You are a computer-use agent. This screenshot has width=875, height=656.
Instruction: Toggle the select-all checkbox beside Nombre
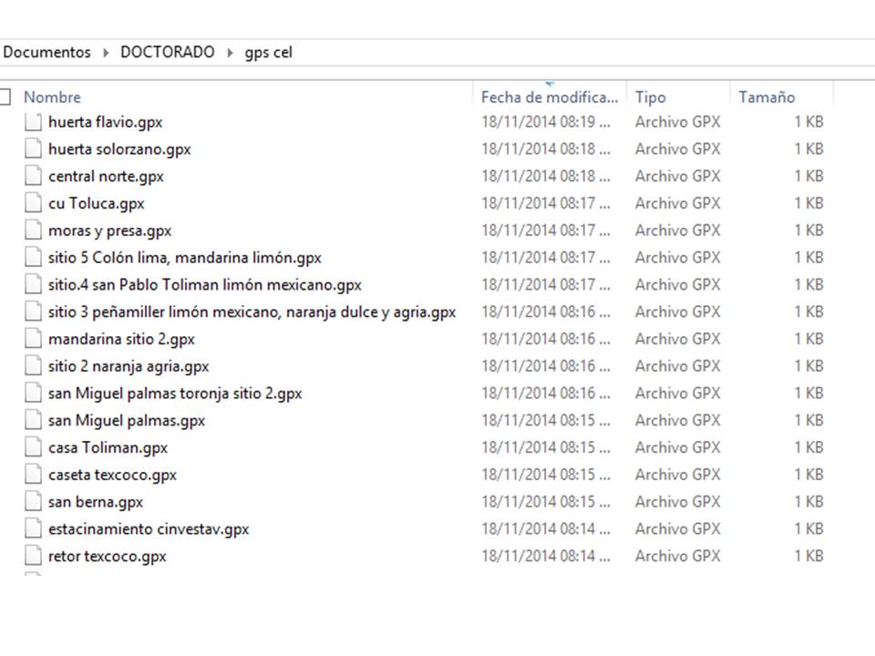[5, 97]
